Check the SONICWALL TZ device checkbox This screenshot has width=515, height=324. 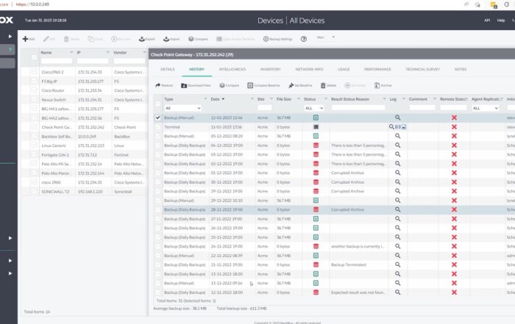point(34,191)
